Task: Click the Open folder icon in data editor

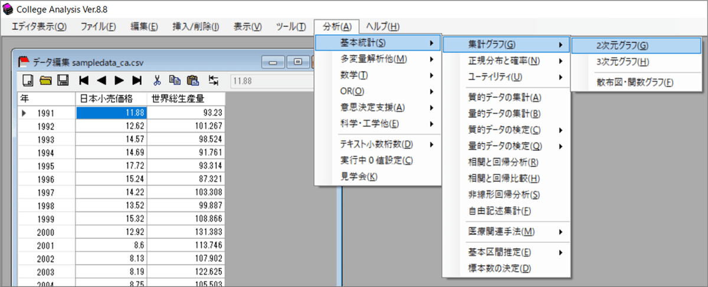Action: (x=45, y=80)
